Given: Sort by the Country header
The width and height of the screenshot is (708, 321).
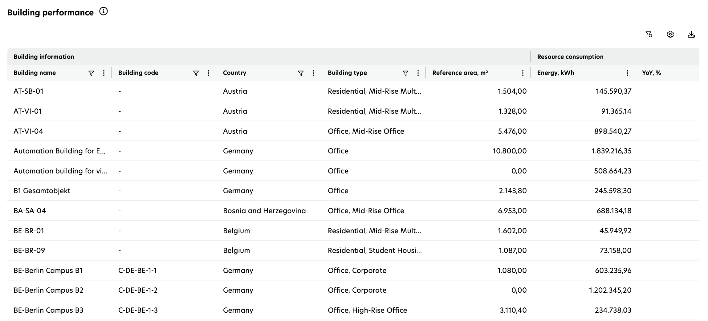Looking at the screenshot, I should [x=234, y=73].
